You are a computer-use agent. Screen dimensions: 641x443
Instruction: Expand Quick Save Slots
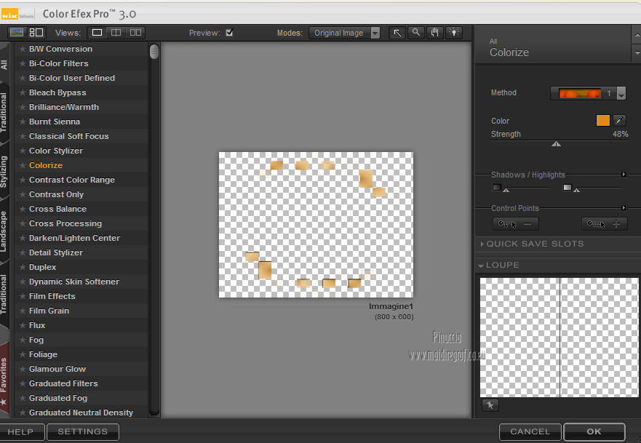[533, 244]
